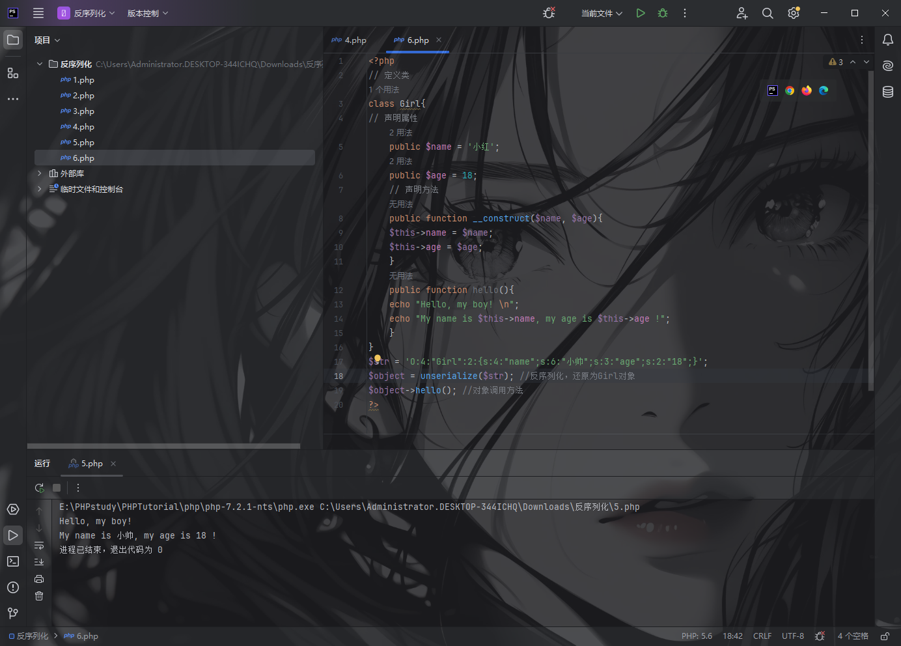Open the Git tool window icon
901x646 pixels.
pyautogui.click(x=13, y=613)
